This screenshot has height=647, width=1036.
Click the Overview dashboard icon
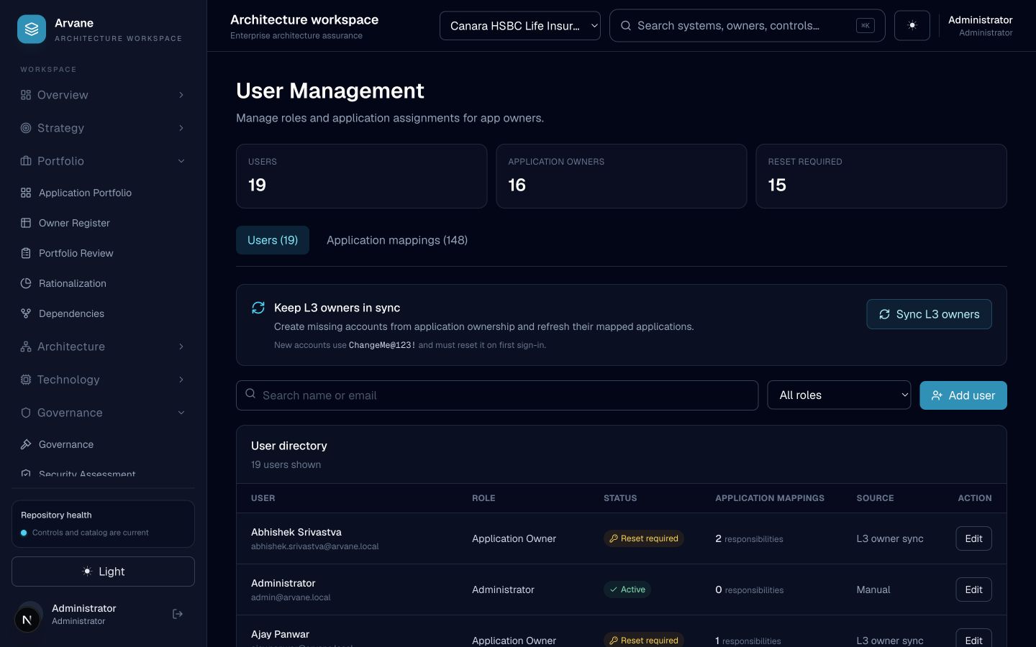[26, 95]
